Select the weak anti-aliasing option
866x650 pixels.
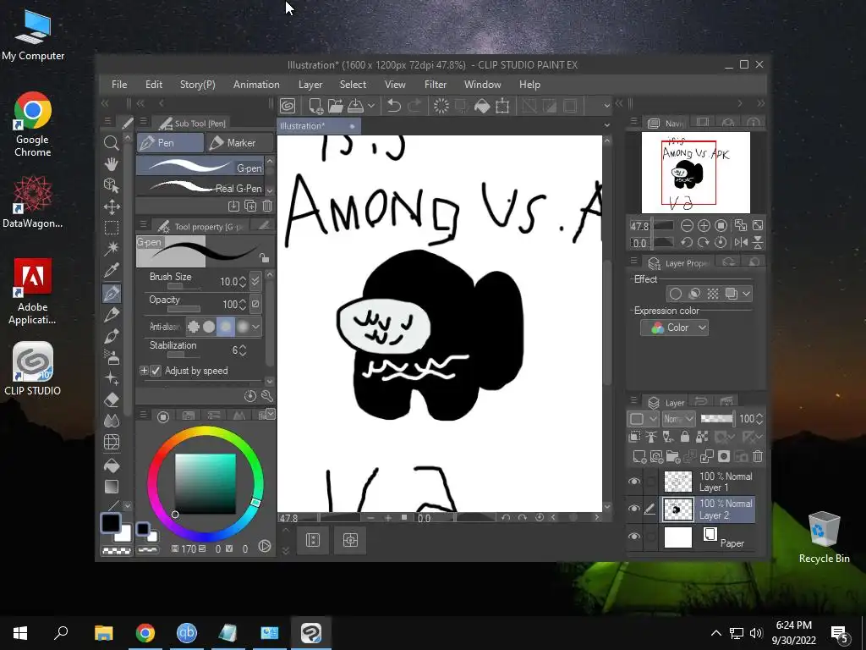click(209, 327)
